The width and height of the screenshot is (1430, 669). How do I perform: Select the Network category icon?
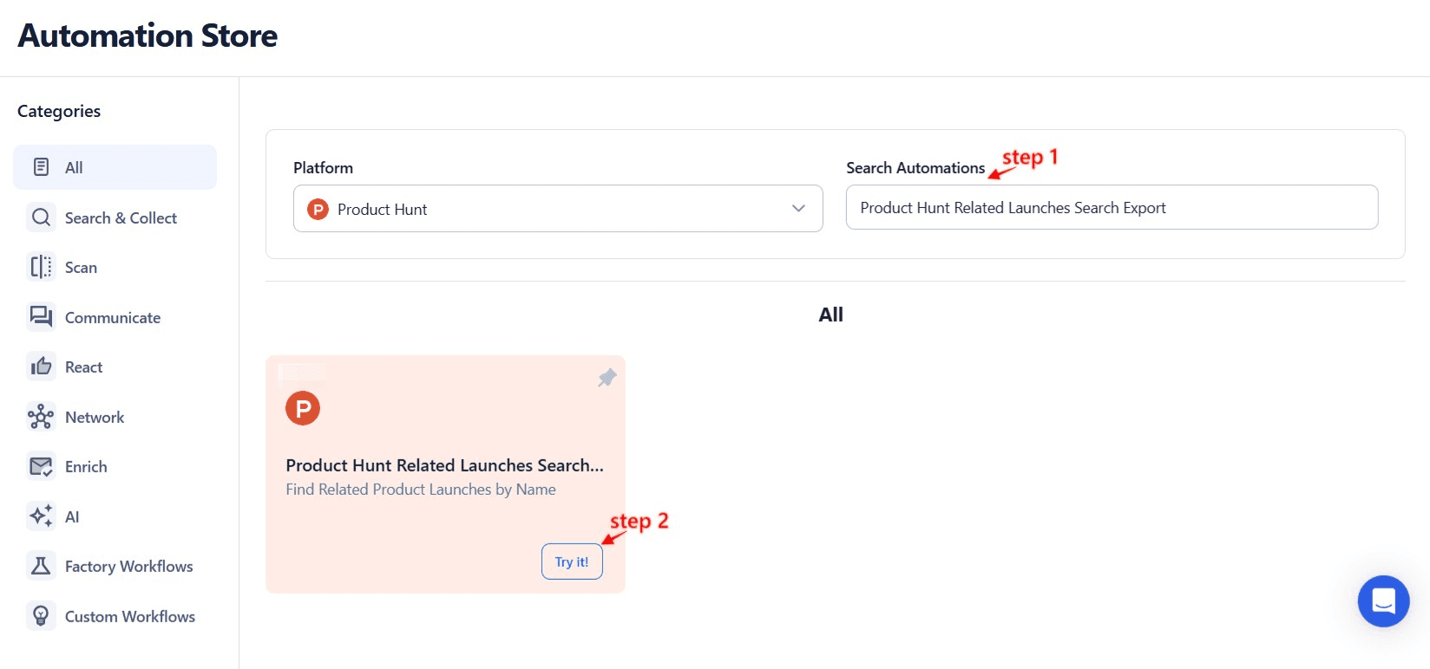pos(40,417)
